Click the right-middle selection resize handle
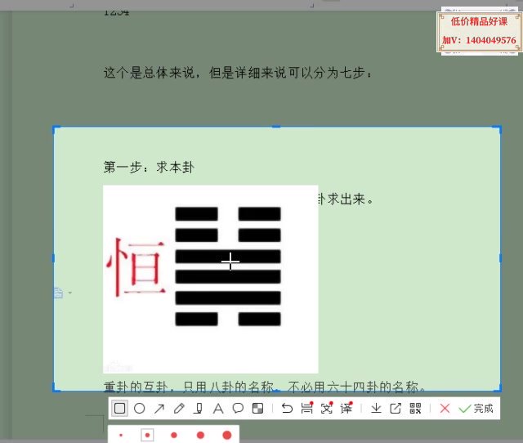 500,257
